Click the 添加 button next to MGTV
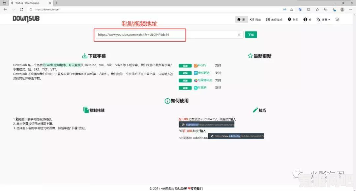Screen dimensions: 356x191 (x=185, y=66)
